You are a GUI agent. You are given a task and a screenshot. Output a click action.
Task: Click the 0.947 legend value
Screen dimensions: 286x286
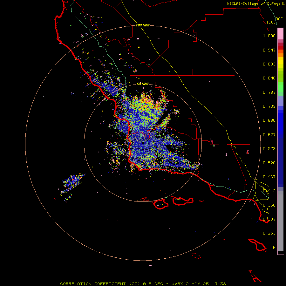click(269, 50)
